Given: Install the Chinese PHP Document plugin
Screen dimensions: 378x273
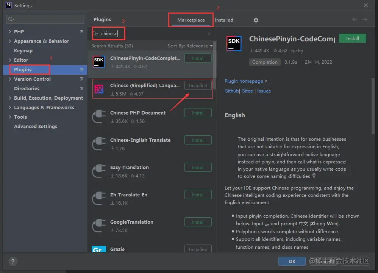Looking at the screenshot, I should click(x=198, y=113).
